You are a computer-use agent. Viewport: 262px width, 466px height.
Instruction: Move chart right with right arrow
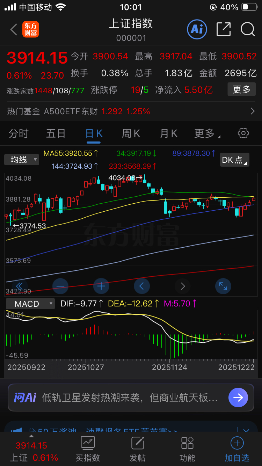coord(183,286)
